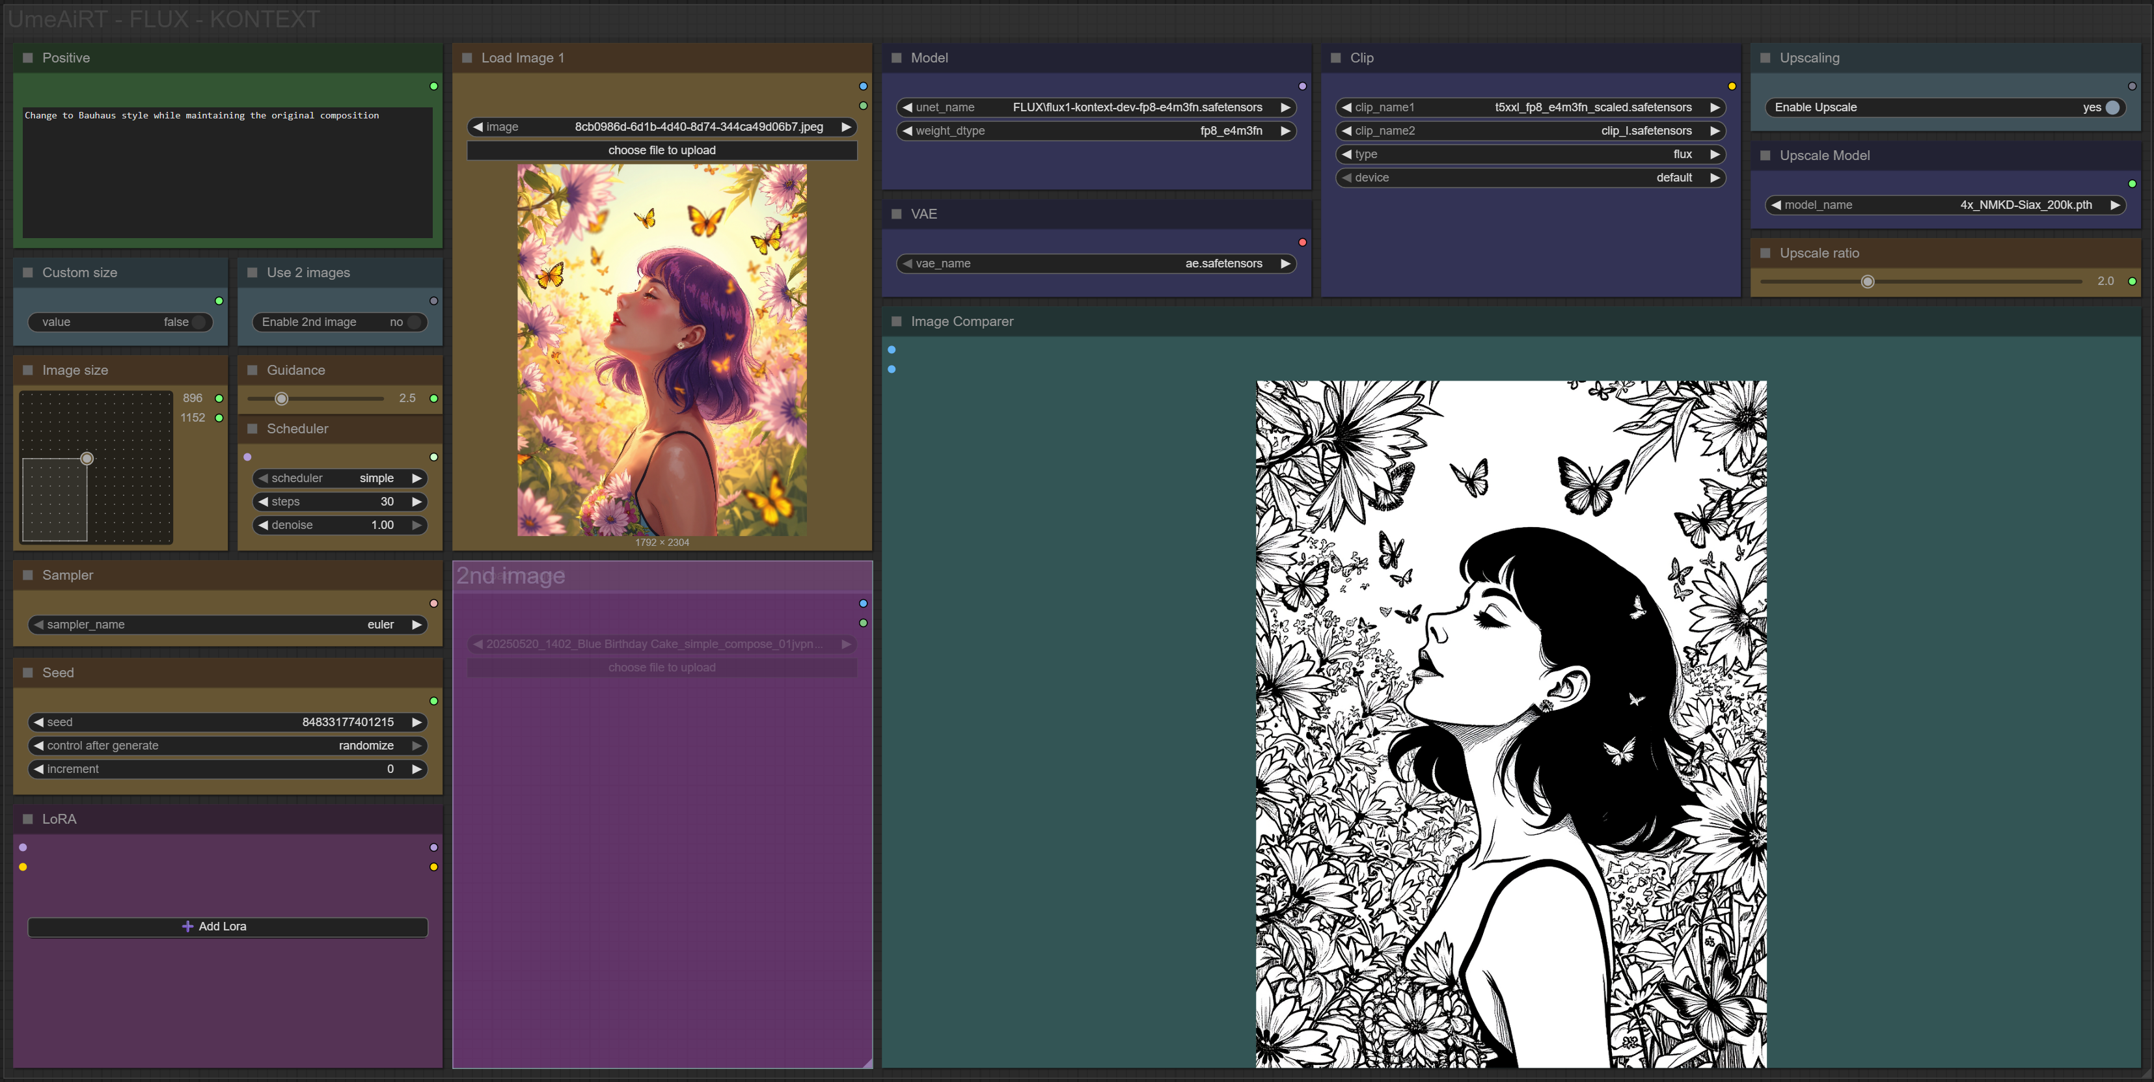The width and height of the screenshot is (2154, 1082).
Task: Toggle Enable 2nd image switch
Action: (x=413, y=322)
